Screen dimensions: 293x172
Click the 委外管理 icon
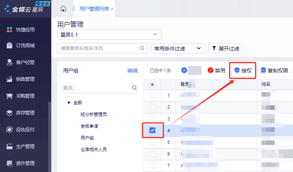(10, 163)
